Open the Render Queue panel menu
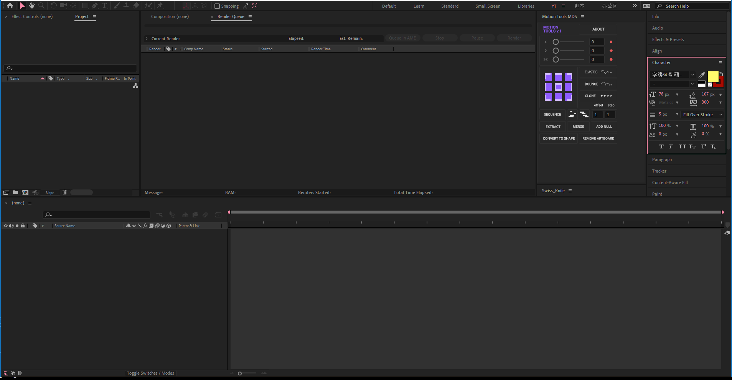Image resolution: width=732 pixels, height=380 pixels. tap(250, 16)
